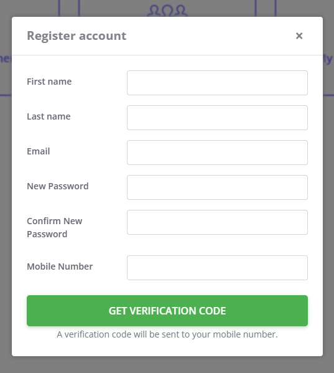
Task: Select the Email input field
Action: click(x=217, y=153)
